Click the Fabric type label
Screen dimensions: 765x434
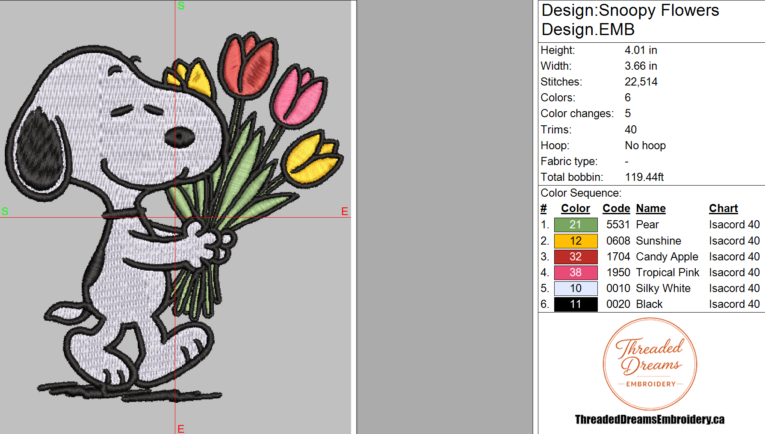click(x=569, y=161)
